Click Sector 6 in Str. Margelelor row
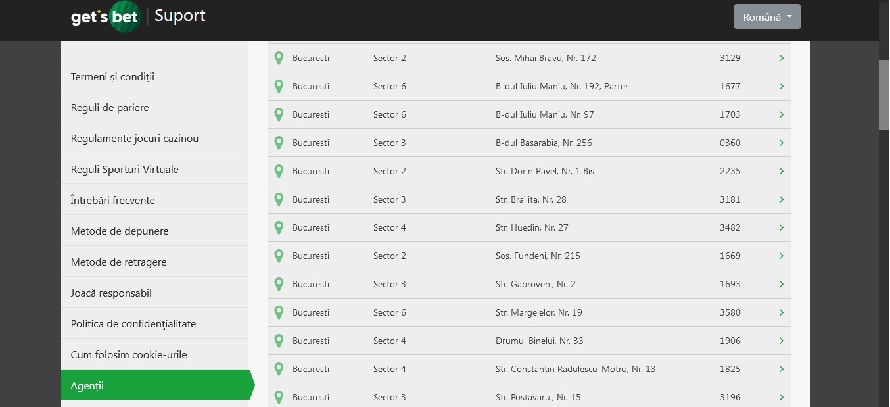This screenshot has width=890, height=407. pos(390,312)
